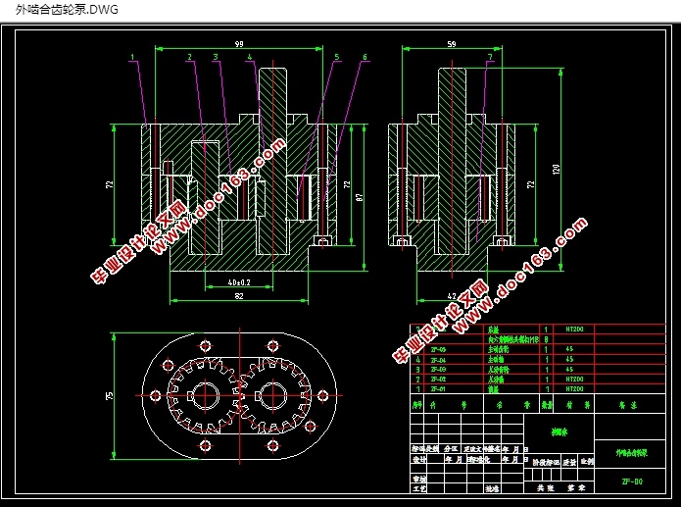The image size is (681, 507).
Task: Click part name 前盖 in ZF-01 row
Action: pos(494,389)
